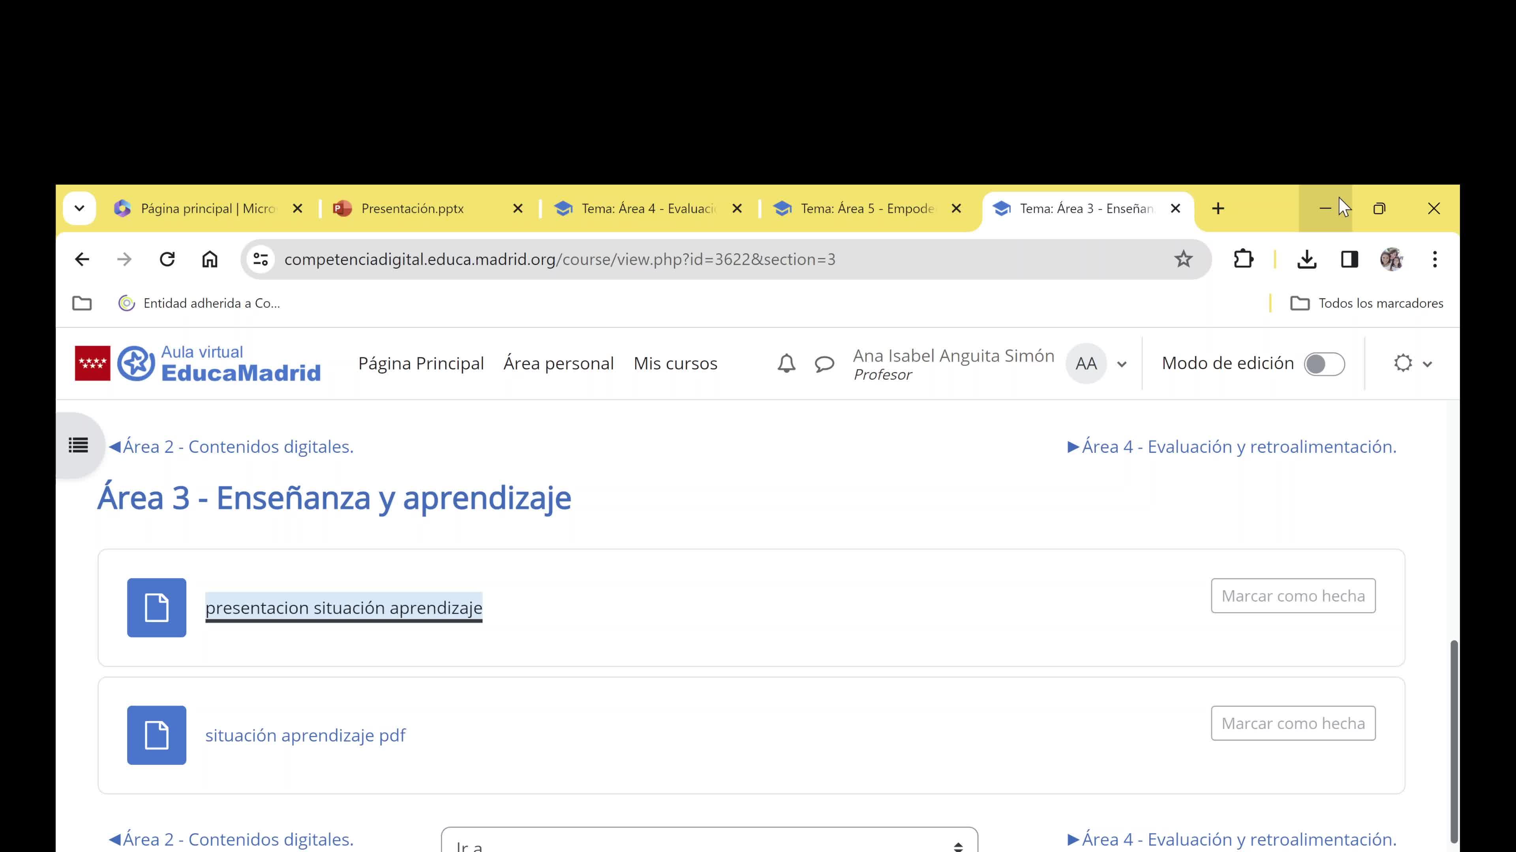Open the course index drawer icon
1516x852 pixels.
click(78, 446)
